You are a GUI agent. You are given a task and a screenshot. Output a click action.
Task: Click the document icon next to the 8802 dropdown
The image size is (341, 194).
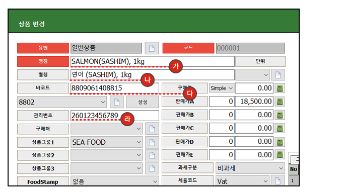[116, 102]
